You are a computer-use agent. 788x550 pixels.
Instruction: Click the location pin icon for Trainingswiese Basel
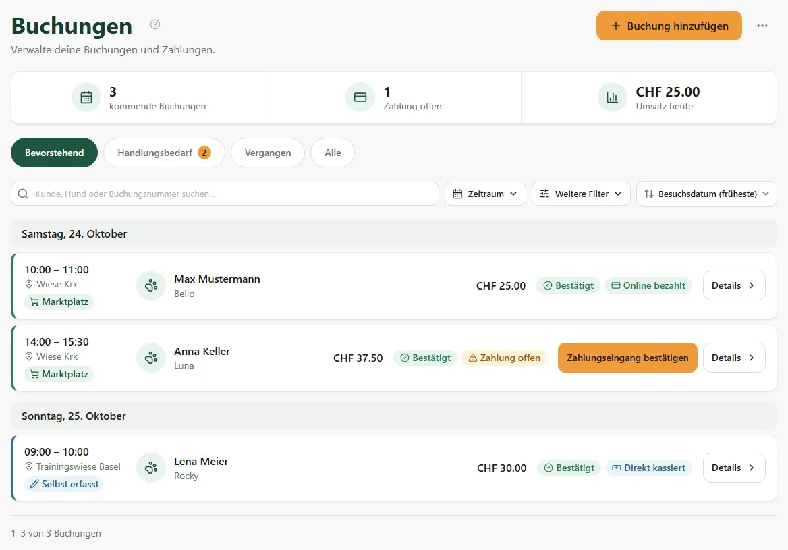29,466
